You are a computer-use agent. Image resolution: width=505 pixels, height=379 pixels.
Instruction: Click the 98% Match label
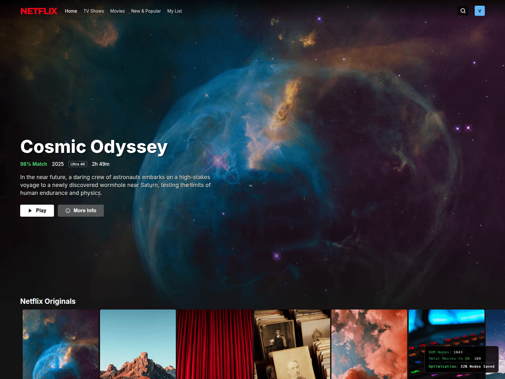tap(33, 164)
